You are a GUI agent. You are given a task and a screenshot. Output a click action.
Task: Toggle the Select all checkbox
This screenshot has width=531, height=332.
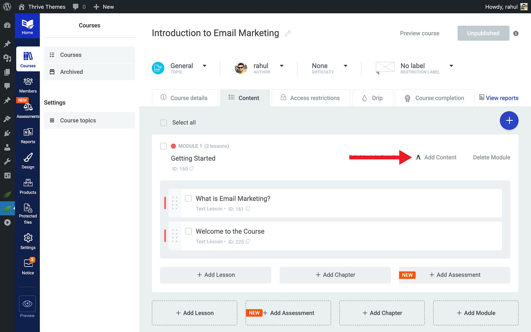(163, 122)
